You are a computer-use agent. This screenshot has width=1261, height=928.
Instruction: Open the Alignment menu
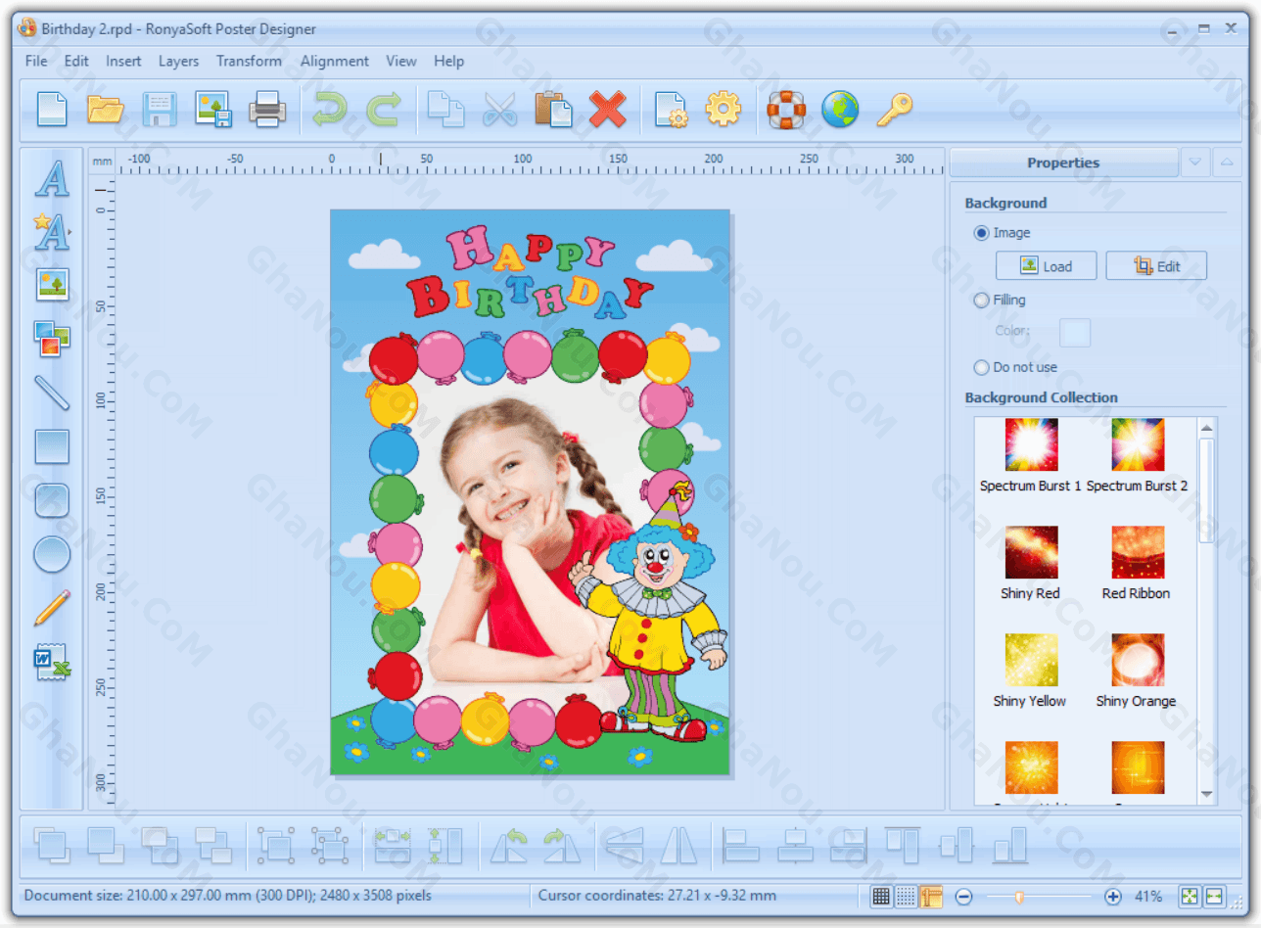coord(335,61)
